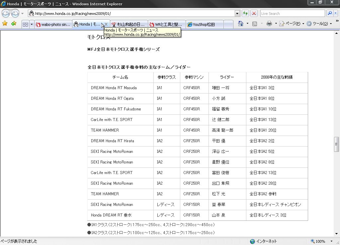Click the green Refresh page icon

[x=245, y=13]
